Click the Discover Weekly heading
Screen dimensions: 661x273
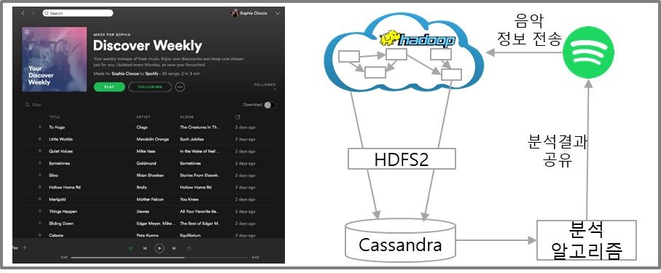tap(147, 45)
